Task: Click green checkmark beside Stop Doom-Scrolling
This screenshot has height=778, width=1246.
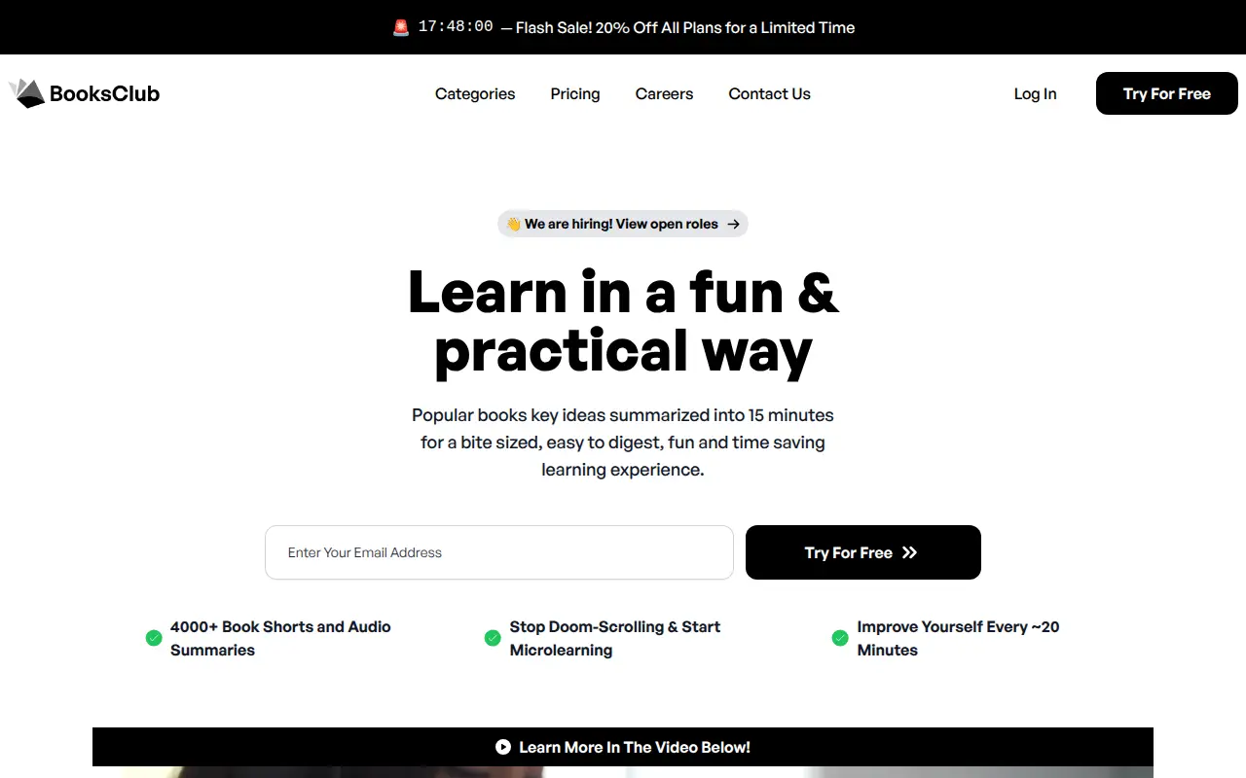Action: pyautogui.click(x=493, y=638)
